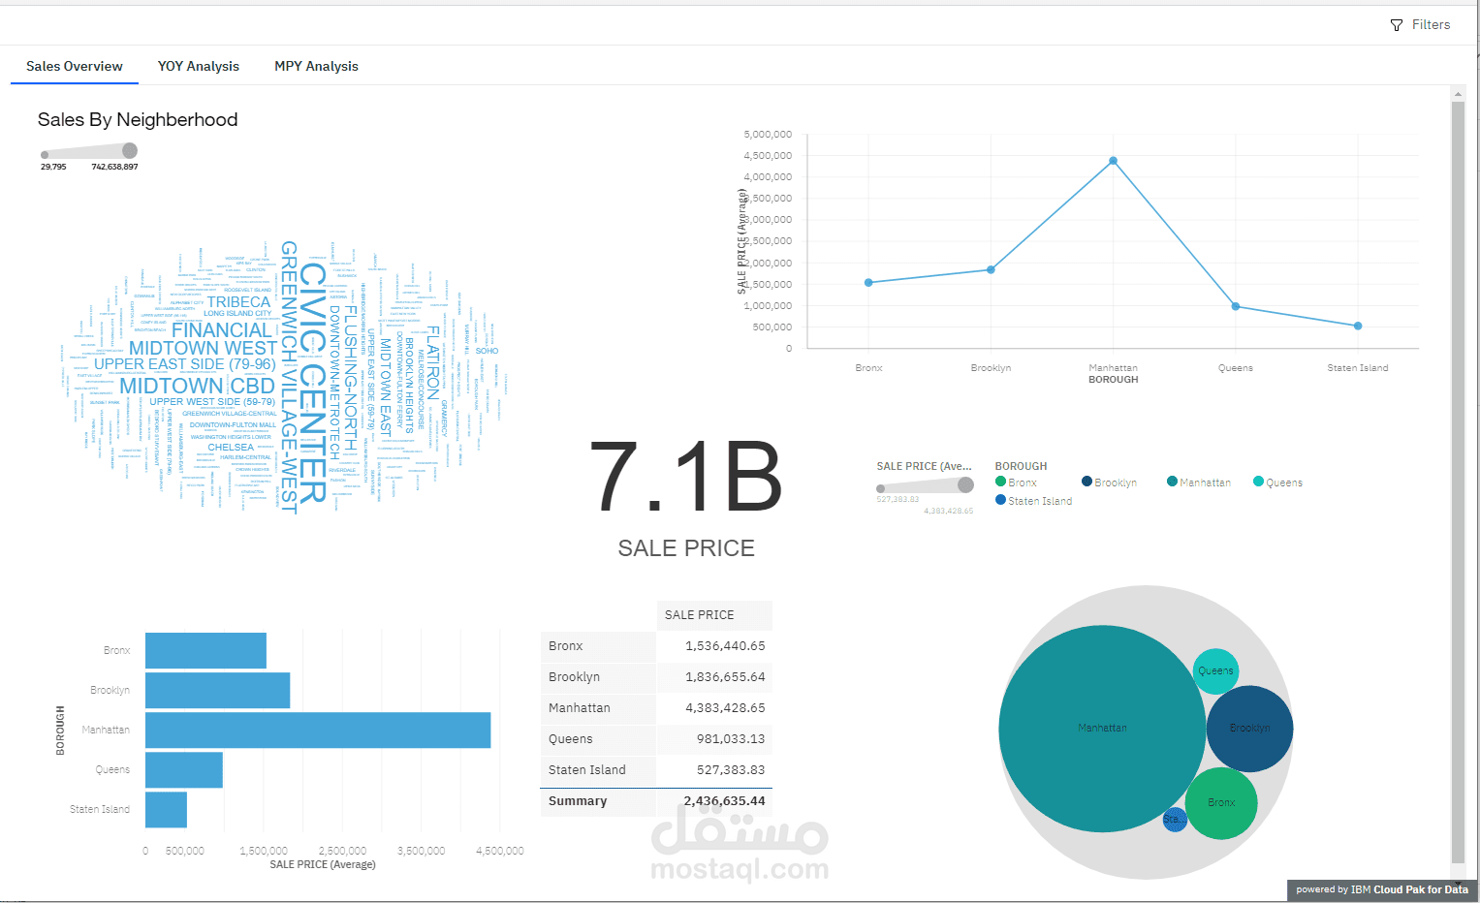This screenshot has width=1480, height=903.
Task: Click the funnel icon near Filters
Action: point(1397,24)
